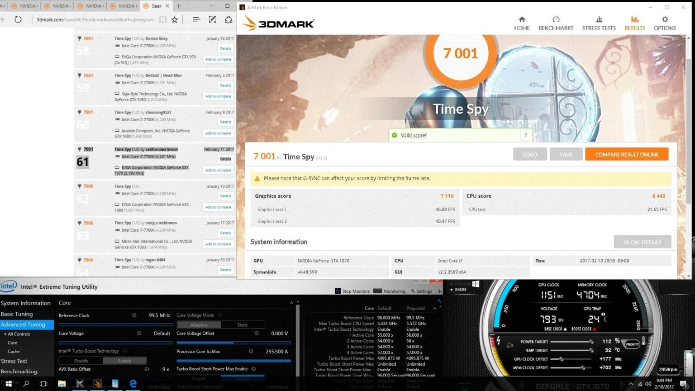Open Edge web note pen icon
Image resolution: width=695 pixels, height=391 pixels.
212,19
